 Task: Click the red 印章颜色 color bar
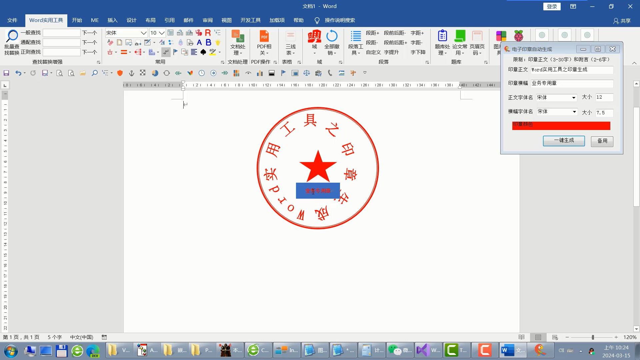[561, 126]
